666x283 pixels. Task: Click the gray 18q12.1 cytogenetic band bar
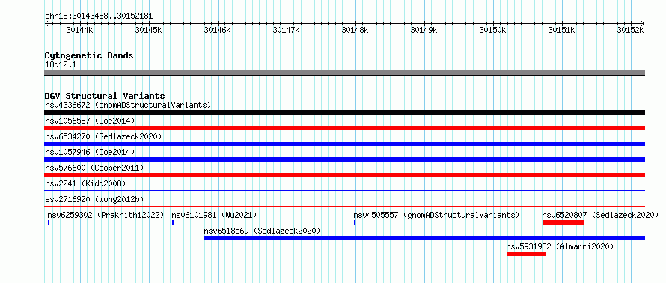click(x=344, y=73)
